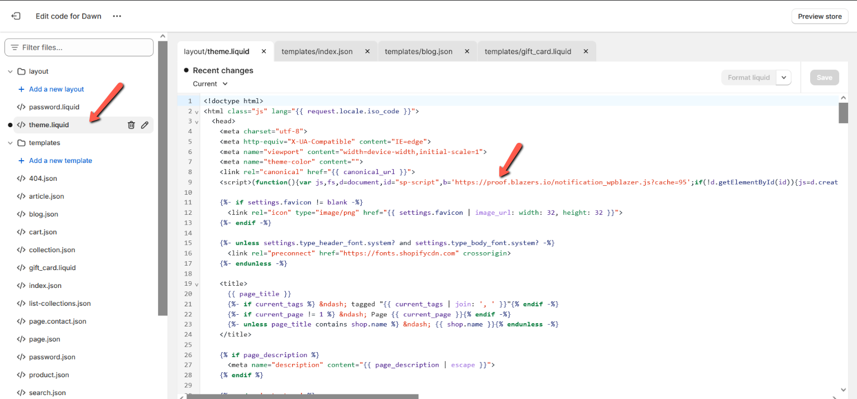Image resolution: width=857 pixels, height=399 pixels.
Task: Click the exit editor icon
Action: (16, 16)
